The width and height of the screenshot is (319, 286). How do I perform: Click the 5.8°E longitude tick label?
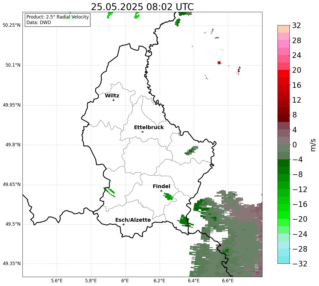(91, 281)
